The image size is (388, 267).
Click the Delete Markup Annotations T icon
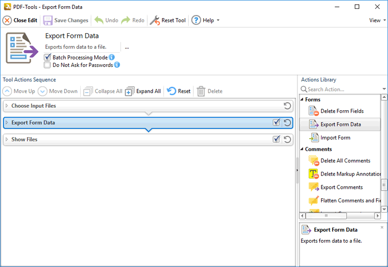(x=314, y=174)
